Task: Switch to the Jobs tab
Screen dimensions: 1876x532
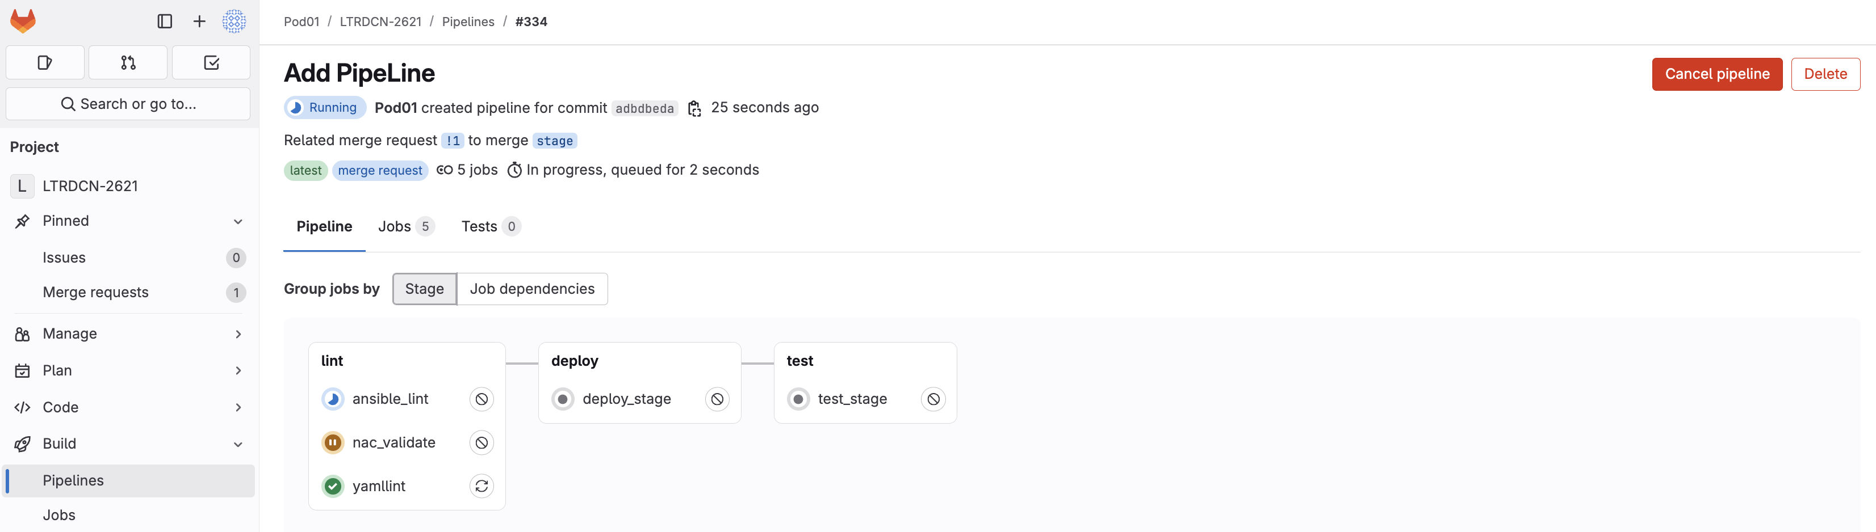Action: point(405,226)
